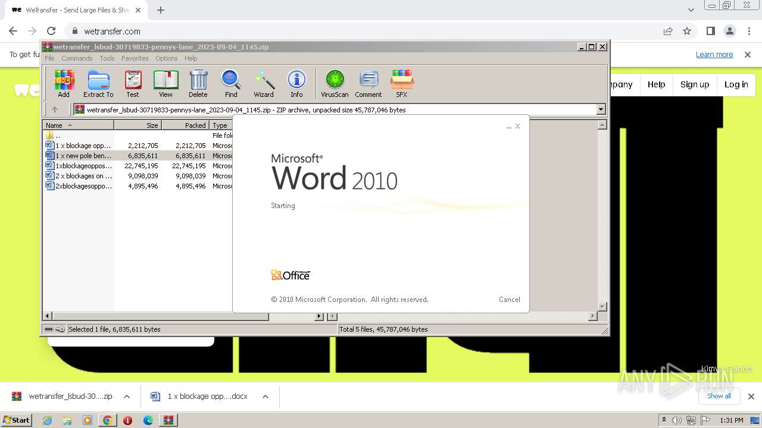Toggle the Chrome side panel icon
This screenshot has height=428, width=762.
710,32
